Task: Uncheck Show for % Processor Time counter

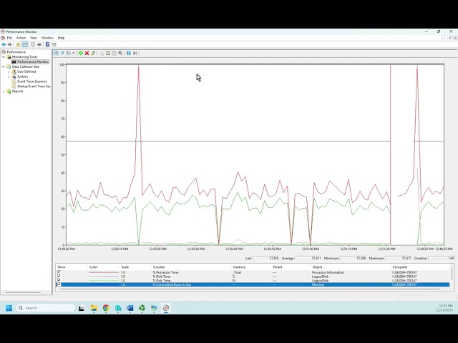Action: (59, 272)
